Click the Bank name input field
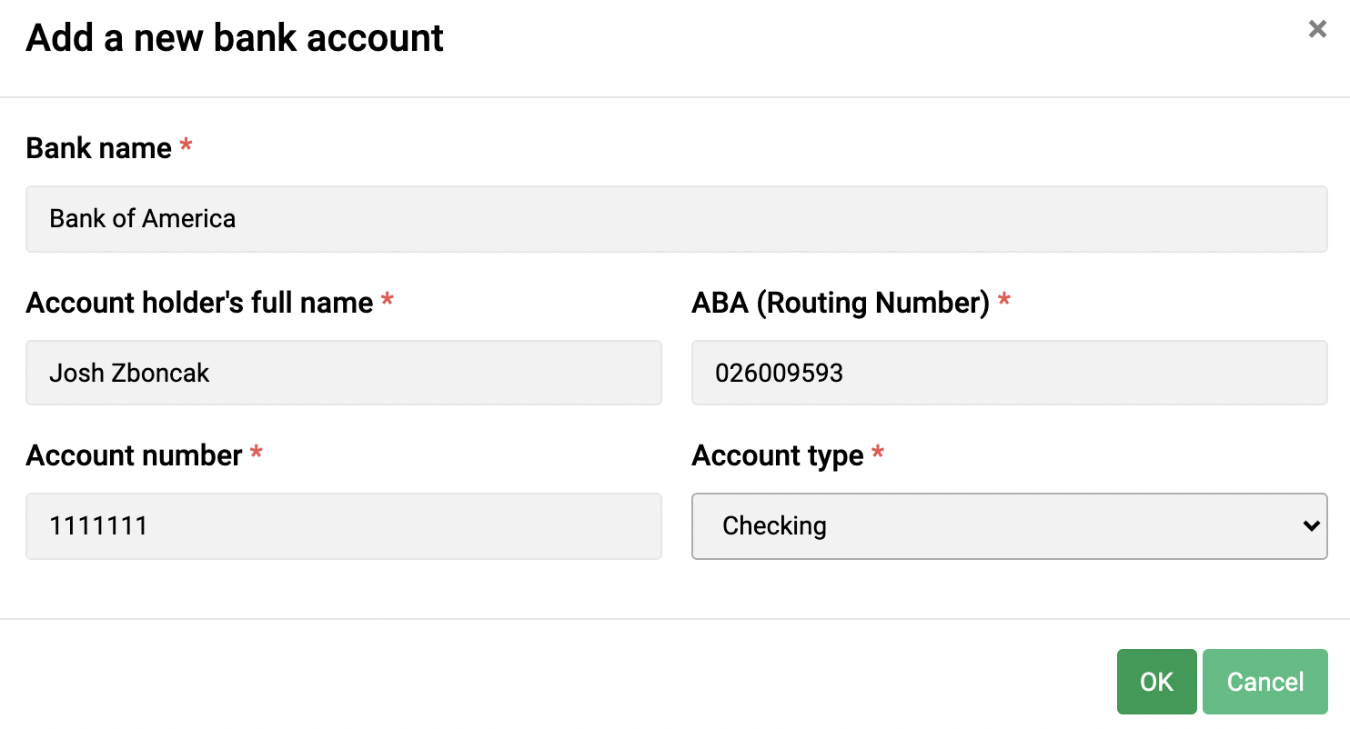Viewport: 1350px width, 729px height. coord(676,219)
